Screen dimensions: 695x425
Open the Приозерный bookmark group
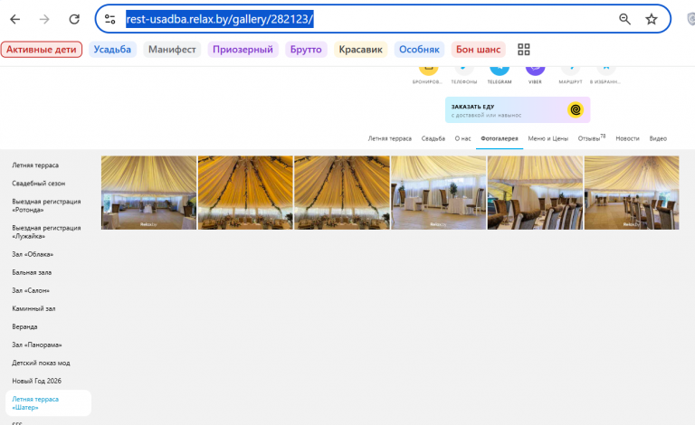pos(243,49)
